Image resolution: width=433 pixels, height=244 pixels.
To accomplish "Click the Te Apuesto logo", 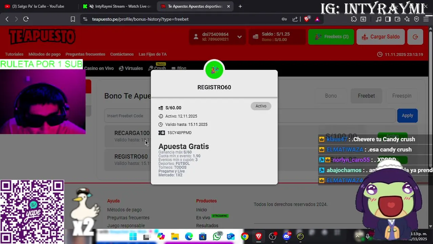I will tap(42, 37).
